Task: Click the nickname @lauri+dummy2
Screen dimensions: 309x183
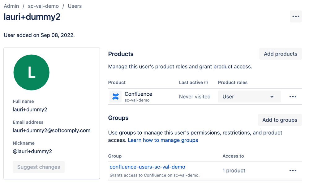Action: [32, 151]
